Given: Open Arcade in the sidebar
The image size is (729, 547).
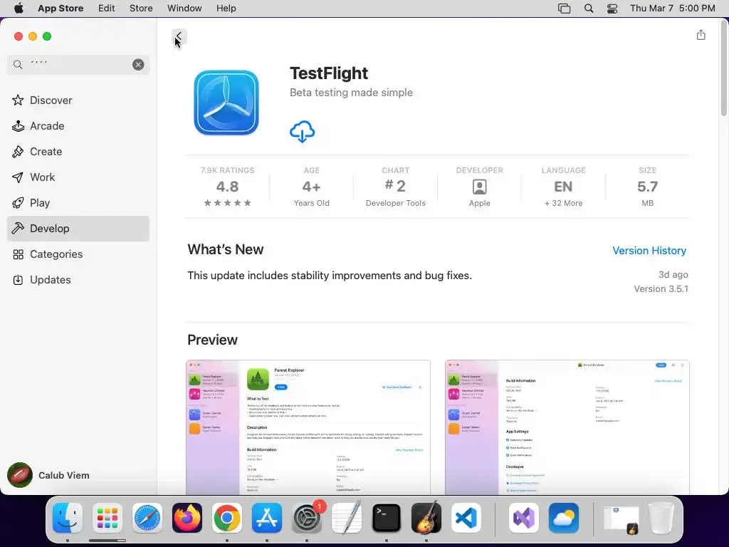Looking at the screenshot, I should (78, 125).
